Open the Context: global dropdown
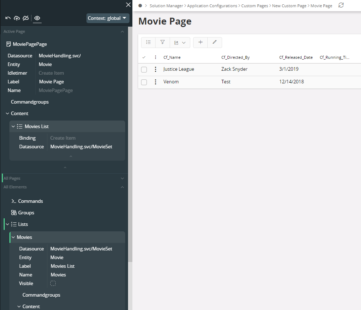This screenshot has width=361, height=310. coord(108,18)
